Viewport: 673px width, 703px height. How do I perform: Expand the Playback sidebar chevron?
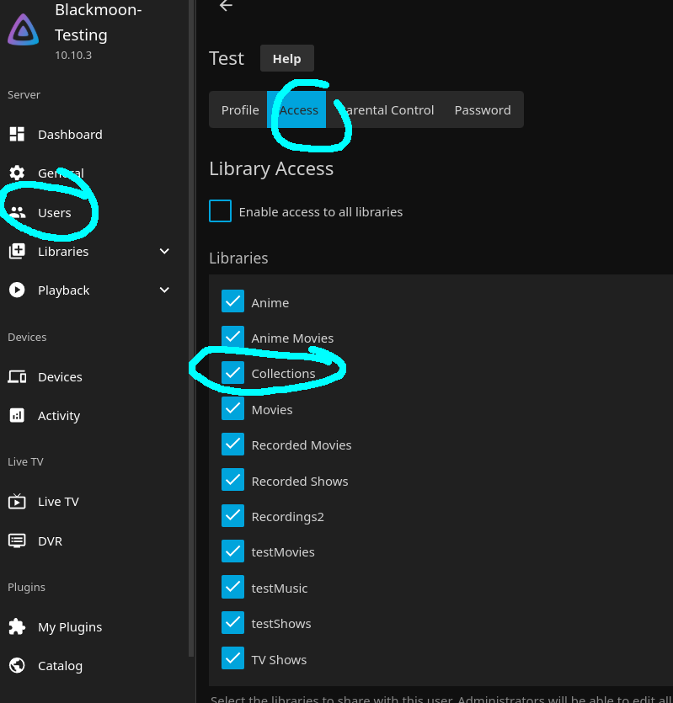click(x=164, y=290)
